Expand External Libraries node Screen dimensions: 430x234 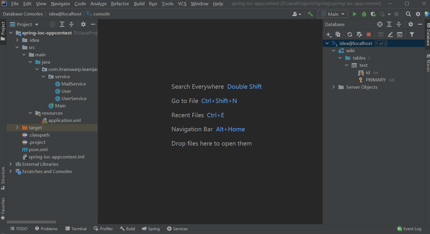pos(11,164)
